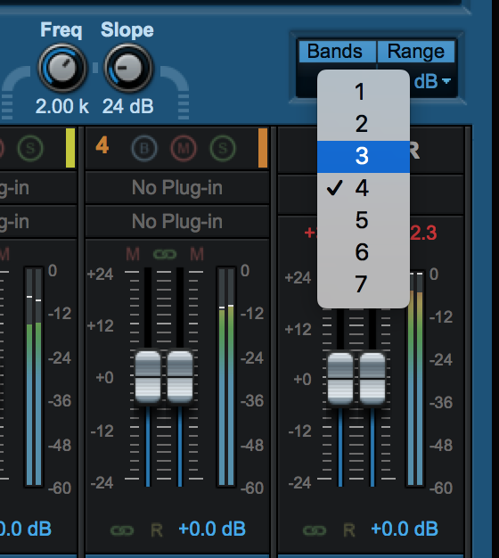Open band 4 first No Plug-in slot
Image resolution: width=499 pixels, height=558 pixels.
177,187
